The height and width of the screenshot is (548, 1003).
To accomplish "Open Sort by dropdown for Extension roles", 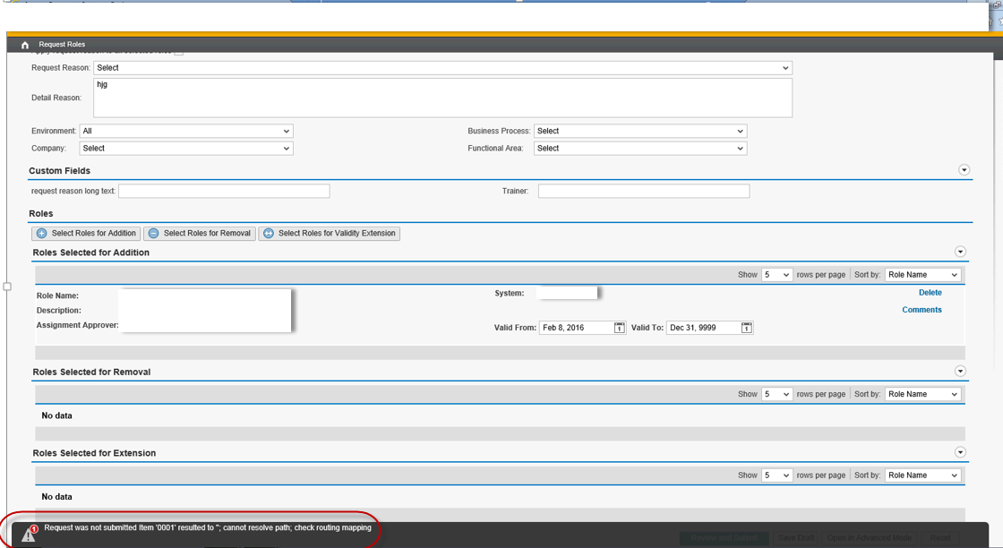I will [923, 475].
